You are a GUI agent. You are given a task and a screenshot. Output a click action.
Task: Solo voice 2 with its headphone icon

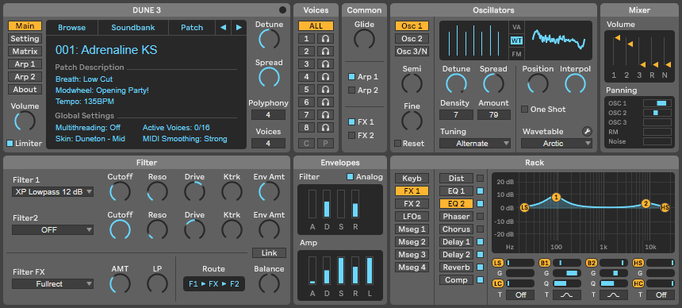(x=325, y=52)
